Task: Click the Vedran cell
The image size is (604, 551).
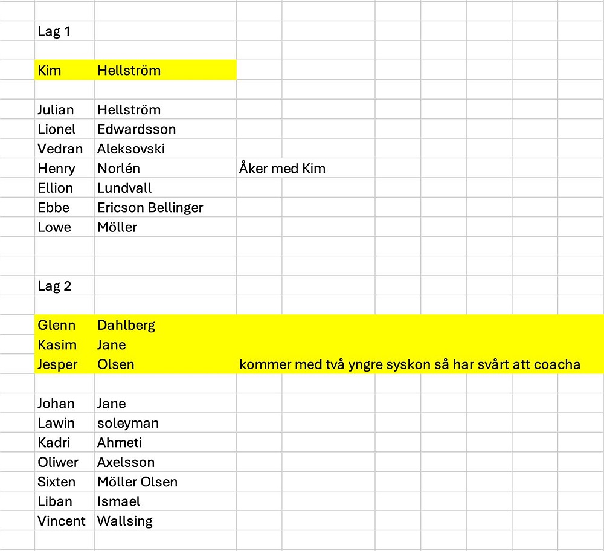Action: click(x=65, y=149)
